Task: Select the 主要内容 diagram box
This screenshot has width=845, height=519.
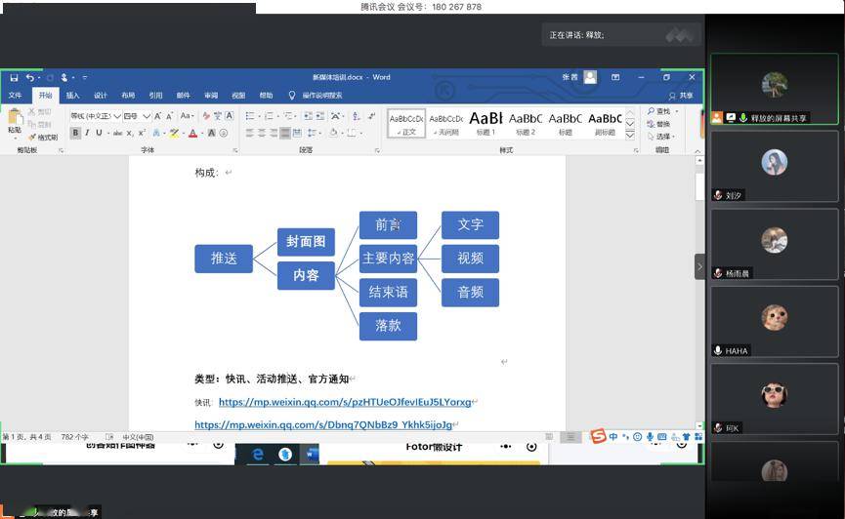Action: (x=388, y=259)
